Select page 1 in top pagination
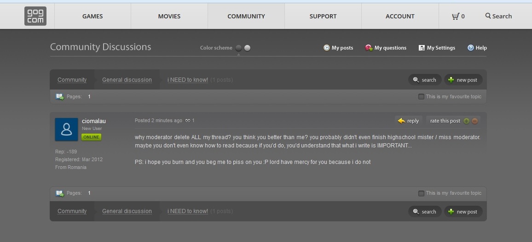 (89, 97)
